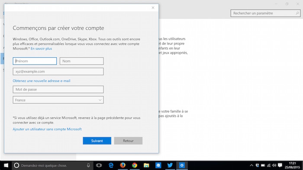Minimize the Paramètres window

(276, 4)
